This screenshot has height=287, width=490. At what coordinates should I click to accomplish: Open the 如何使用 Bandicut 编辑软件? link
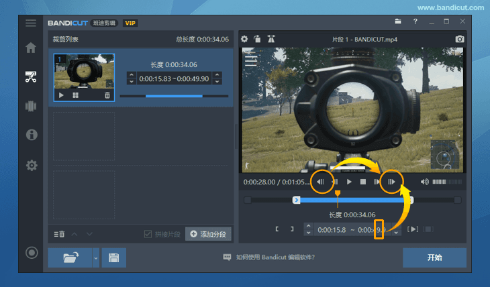point(275,257)
